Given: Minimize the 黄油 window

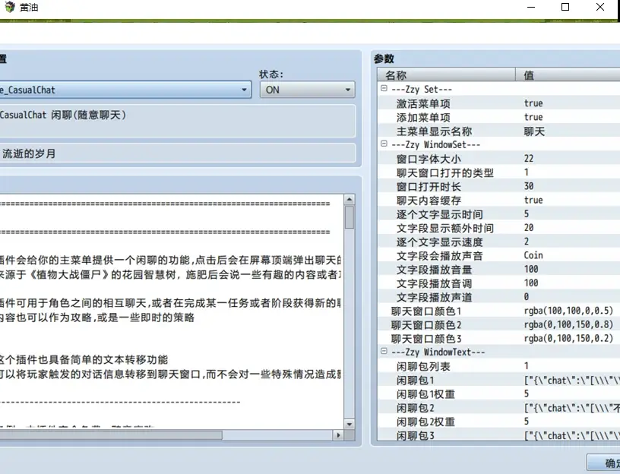Looking at the screenshot, I should coord(530,7).
